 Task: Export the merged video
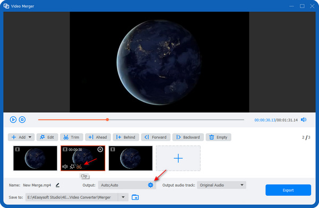pos(288,190)
